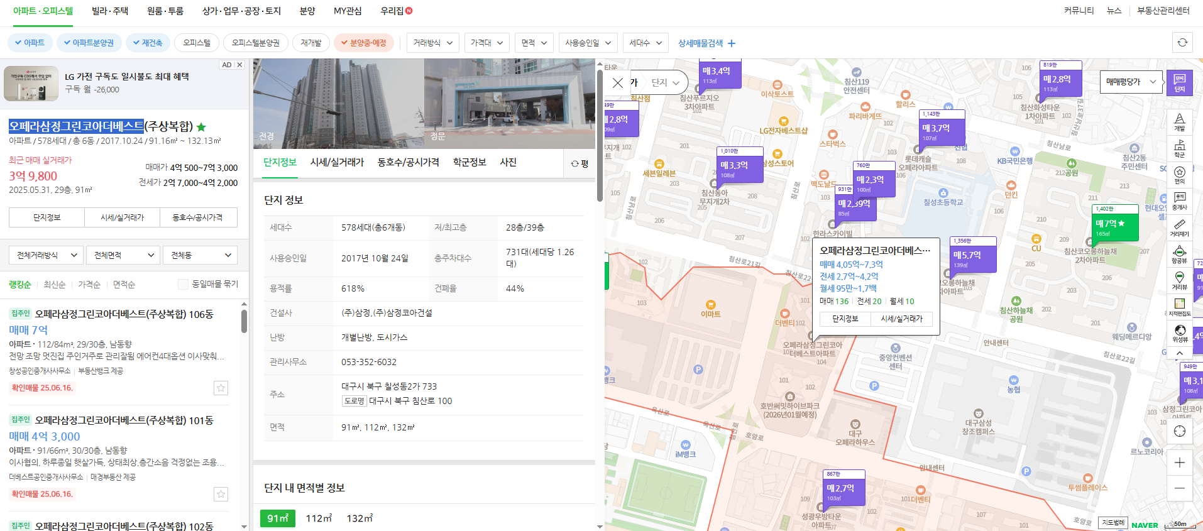Open the 사용승인일 filter dropdown
The height and width of the screenshot is (531, 1203).
588,43
